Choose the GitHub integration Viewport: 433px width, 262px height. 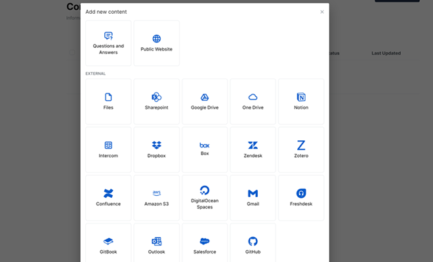[253, 243]
